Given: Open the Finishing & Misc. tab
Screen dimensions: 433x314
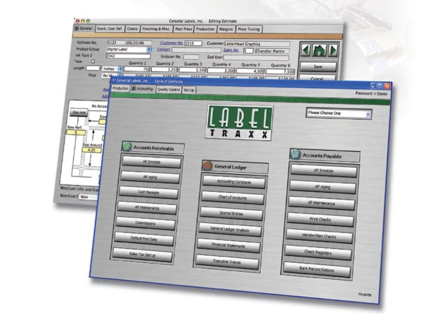Looking at the screenshot, I should pos(156,29).
